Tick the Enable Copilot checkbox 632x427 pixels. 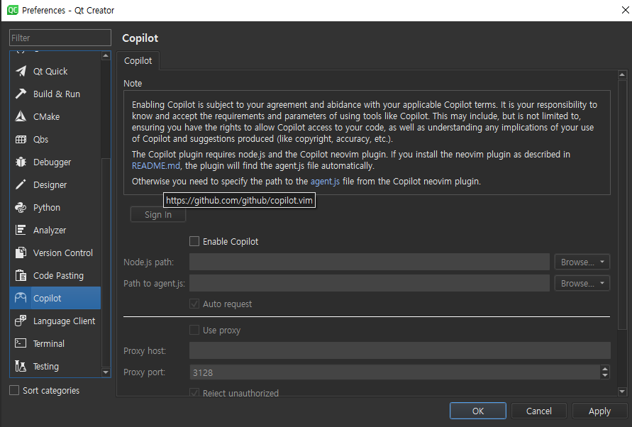(x=194, y=241)
